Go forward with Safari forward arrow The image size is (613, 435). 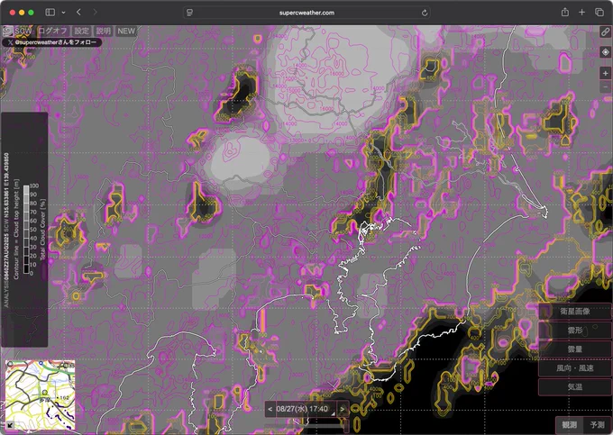point(95,13)
